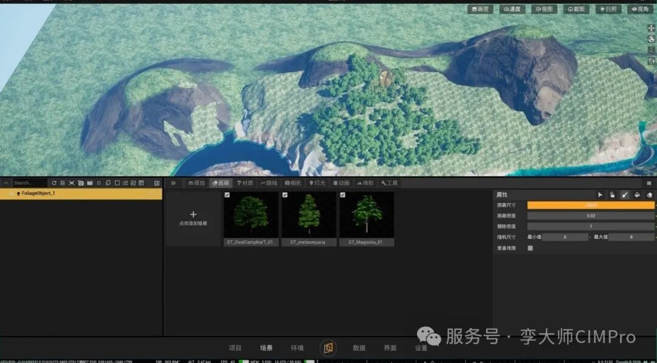The image size is (657, 363).
Task: Toggle the 垂直地面 checkbox
Action: click(530, 248)
